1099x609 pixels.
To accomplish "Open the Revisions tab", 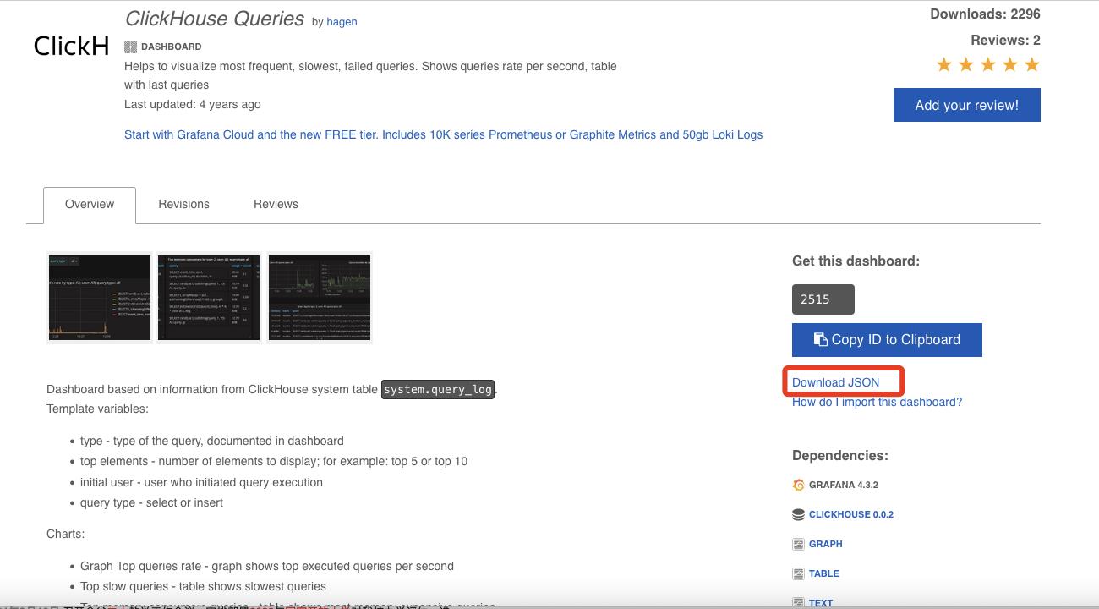I will click(x=183, y=205).
